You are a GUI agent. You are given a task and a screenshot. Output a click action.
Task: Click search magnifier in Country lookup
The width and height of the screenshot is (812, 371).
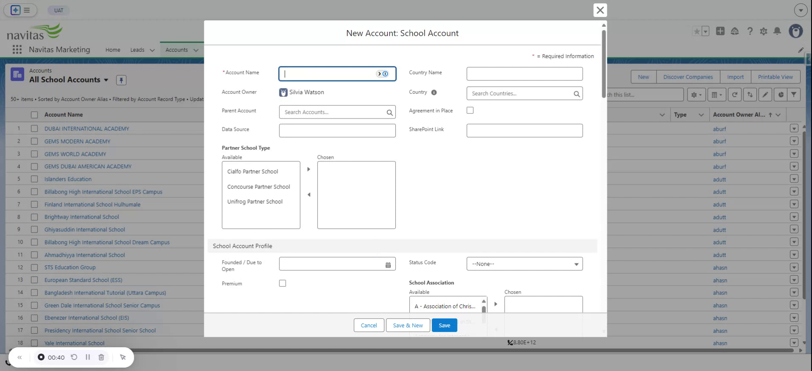click(x=577, y=94)
